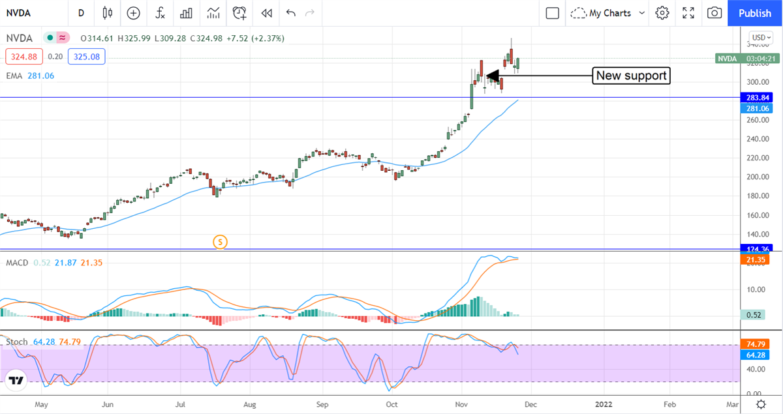Click the green NVDA 03:04:21 price label
The width and height of the screenshot is (783, 414).
747,58
